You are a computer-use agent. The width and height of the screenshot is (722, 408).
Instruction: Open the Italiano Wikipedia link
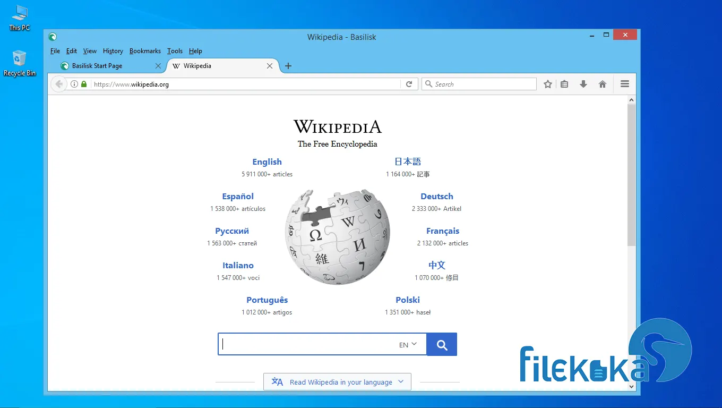tap(238, 266)
